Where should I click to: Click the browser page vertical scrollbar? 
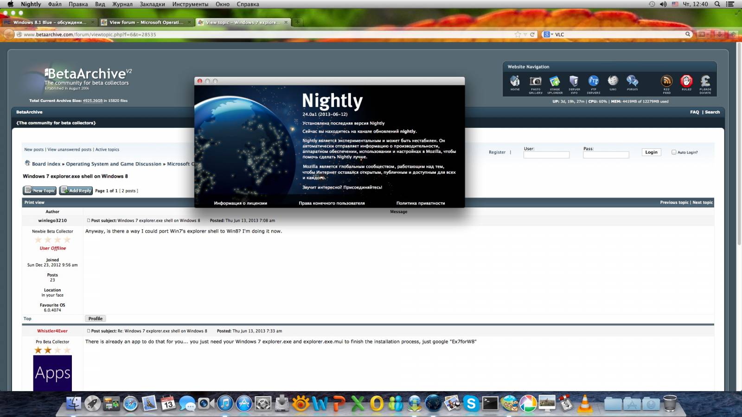[738, 144]
